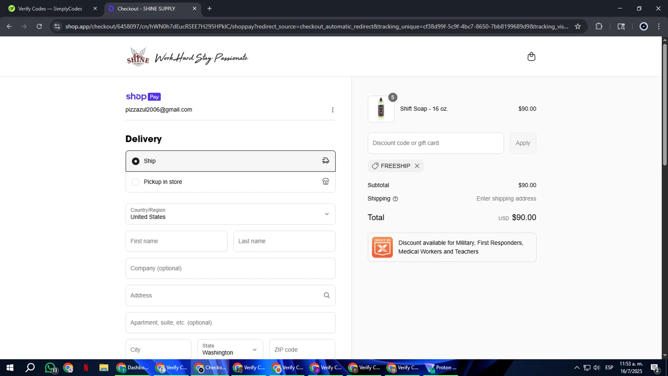Open the taskbar search magnifier
The height and width of the screenshot is (376, 668).
pyautogui.click(x=30, y=368)
